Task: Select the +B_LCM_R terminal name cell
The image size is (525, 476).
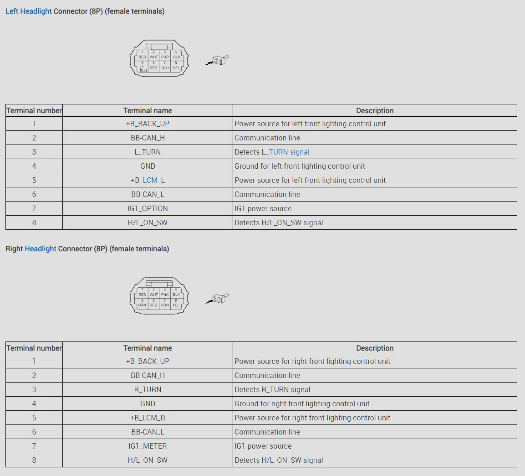Action: 148,418
